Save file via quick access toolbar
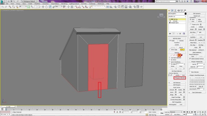The height and width of the screenshot is (116, 207). (11, 1)
